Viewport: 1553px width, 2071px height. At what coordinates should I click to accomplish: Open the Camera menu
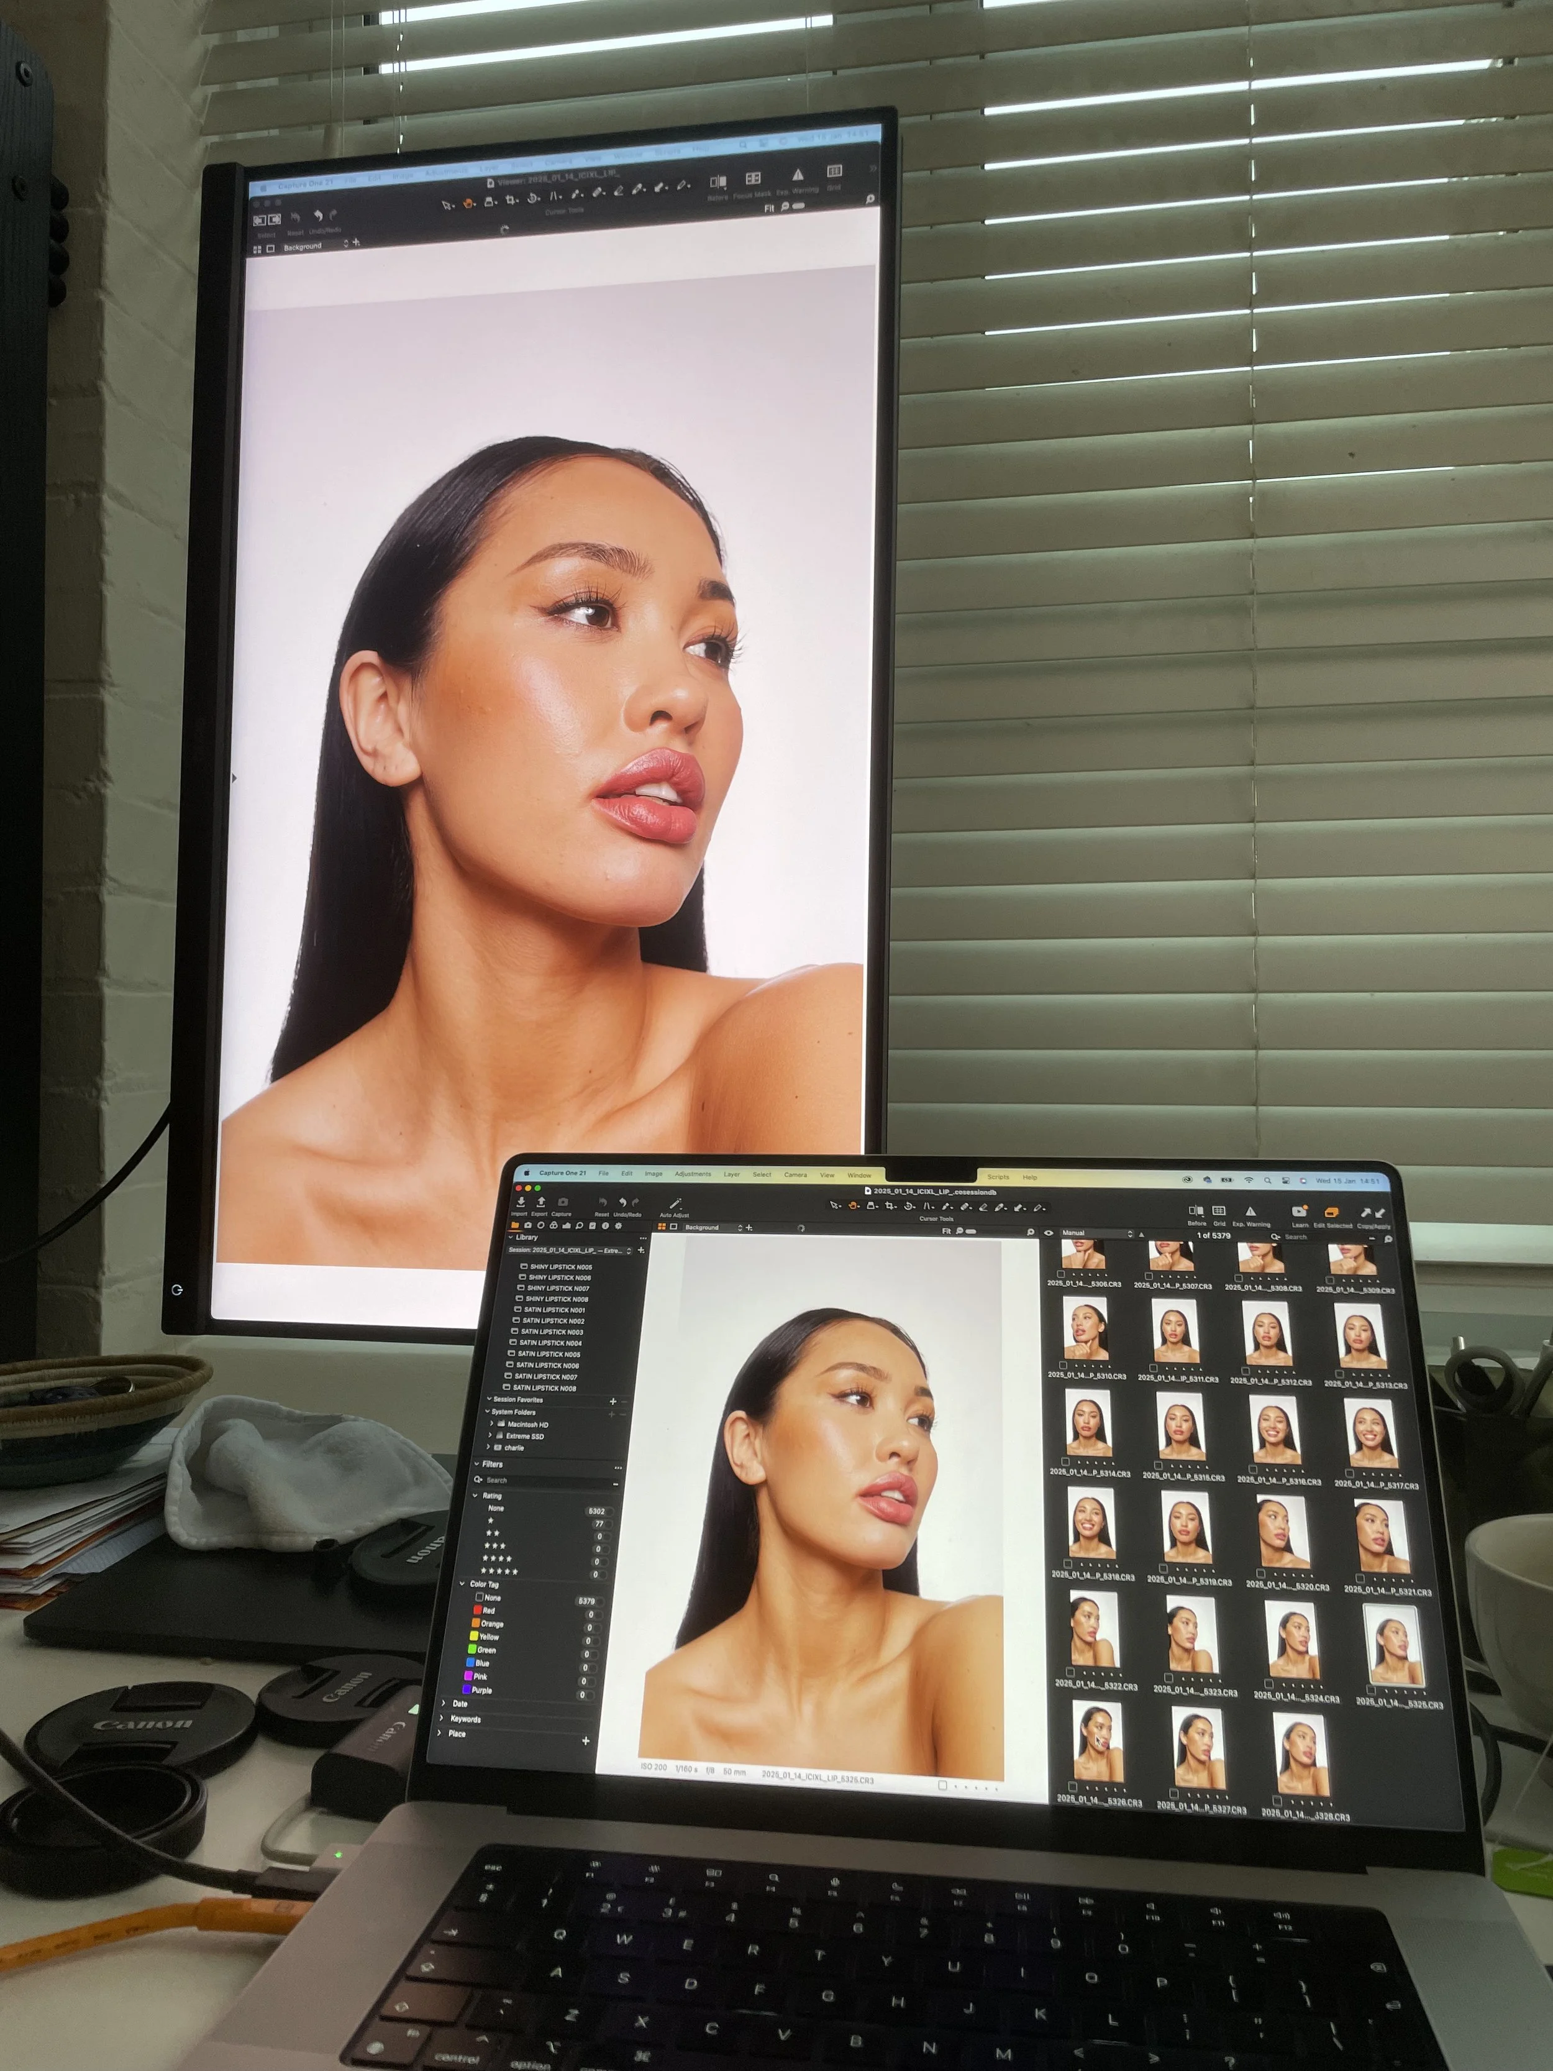[795, 1175]
